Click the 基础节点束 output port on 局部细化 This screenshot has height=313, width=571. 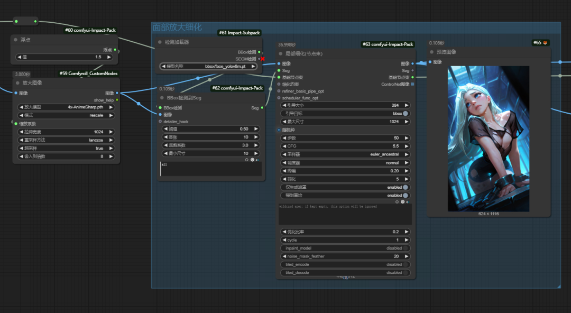[x=412, y=78]
